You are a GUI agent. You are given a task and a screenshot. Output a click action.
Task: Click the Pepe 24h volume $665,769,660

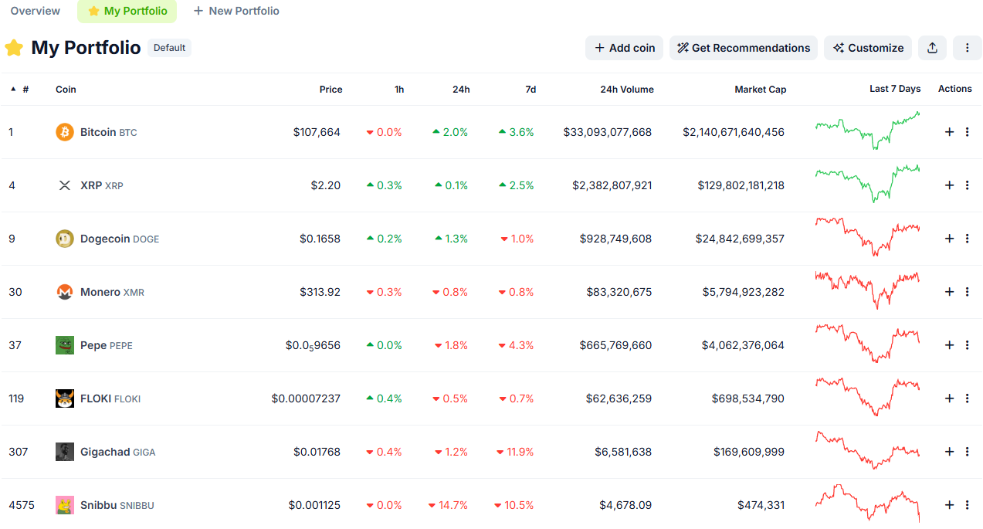click(616, 345)
